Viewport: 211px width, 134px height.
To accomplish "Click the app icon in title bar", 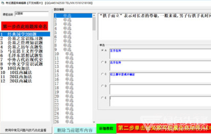I will [3, 3].
